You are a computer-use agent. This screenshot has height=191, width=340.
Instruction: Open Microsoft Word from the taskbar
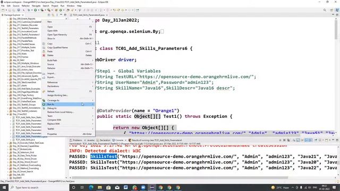(x=126, y=187)
